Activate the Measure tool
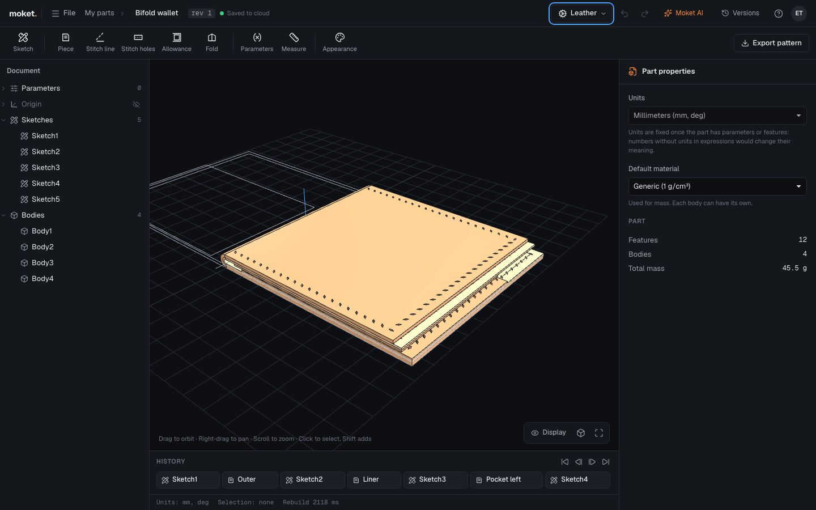The width and height of the screenshot is (816, 510). (294, 42)
